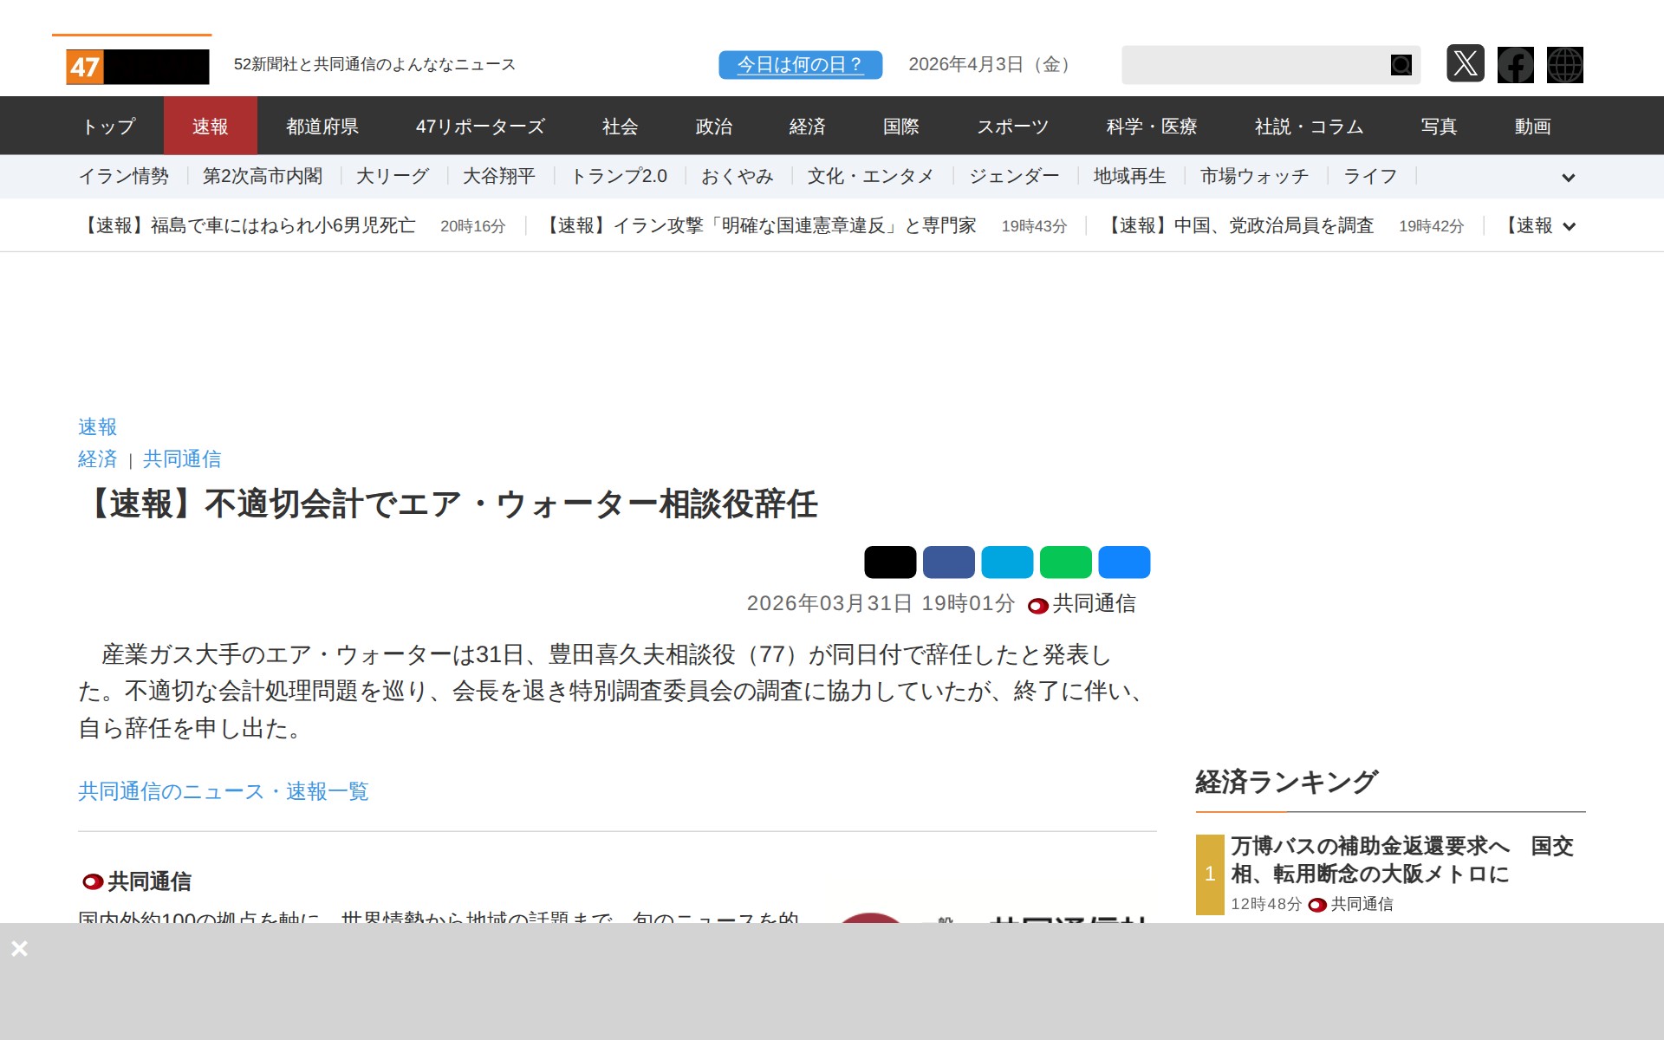Click the 今日は何の日？ button
Image resolution: width=1664 pixels, height=1040 pixels.
800,65
